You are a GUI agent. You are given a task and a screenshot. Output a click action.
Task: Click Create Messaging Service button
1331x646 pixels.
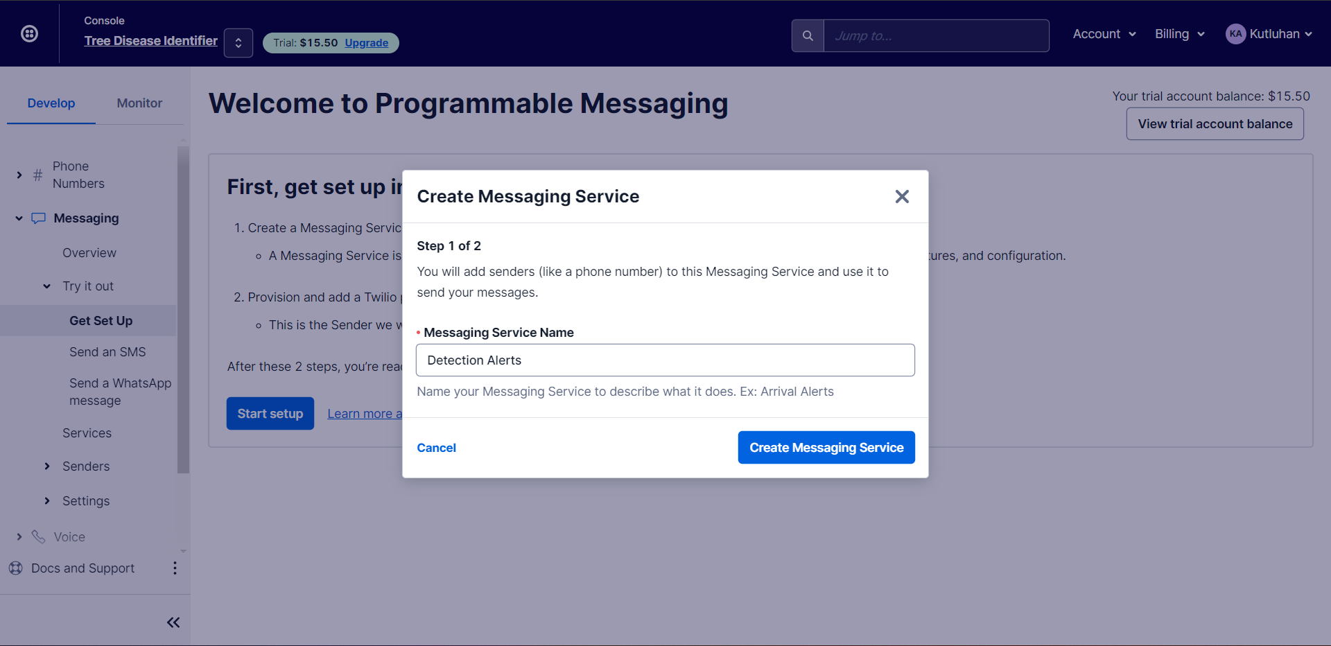[x=826, y=448]
